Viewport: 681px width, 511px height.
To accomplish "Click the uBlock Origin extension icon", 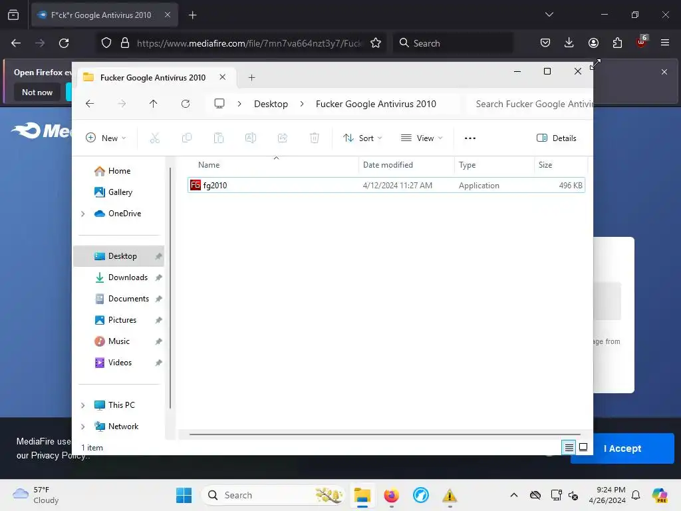I will [642, 42].
